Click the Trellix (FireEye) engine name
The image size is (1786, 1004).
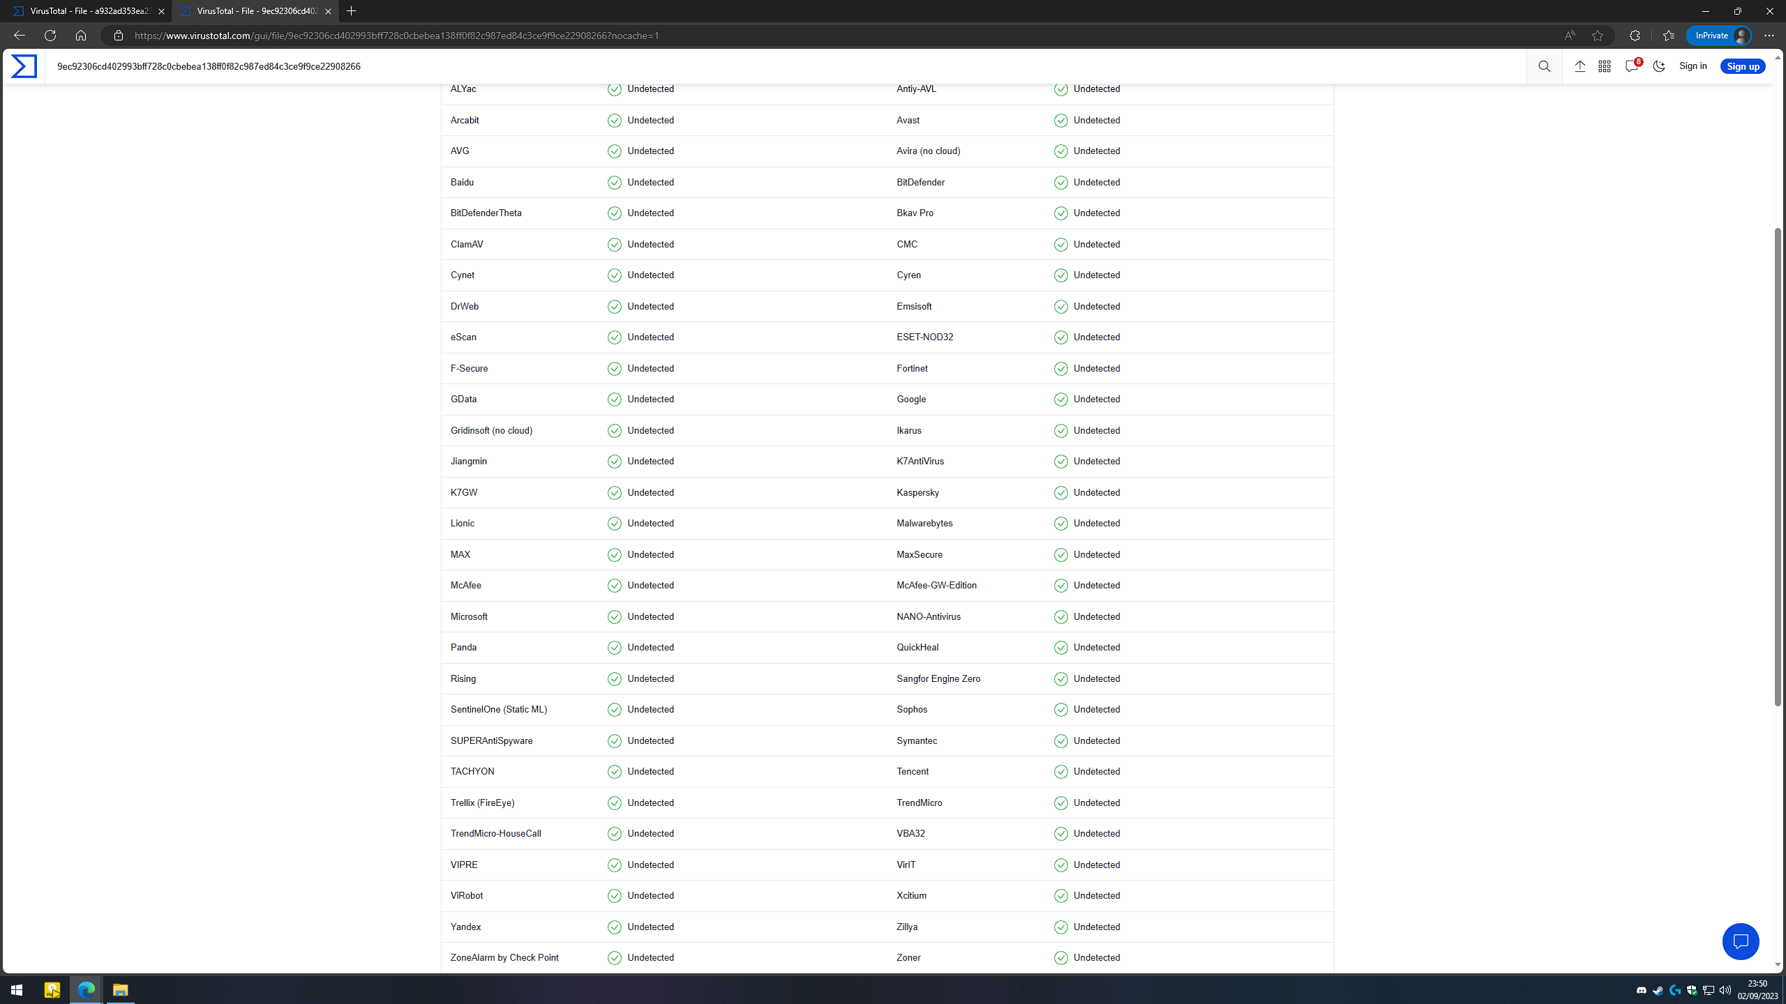pos(483,803)
